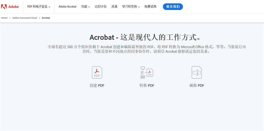The image size is (264, 131).
Task: Click the 创建 PDF document icon
Action: [x=97, y=72]
